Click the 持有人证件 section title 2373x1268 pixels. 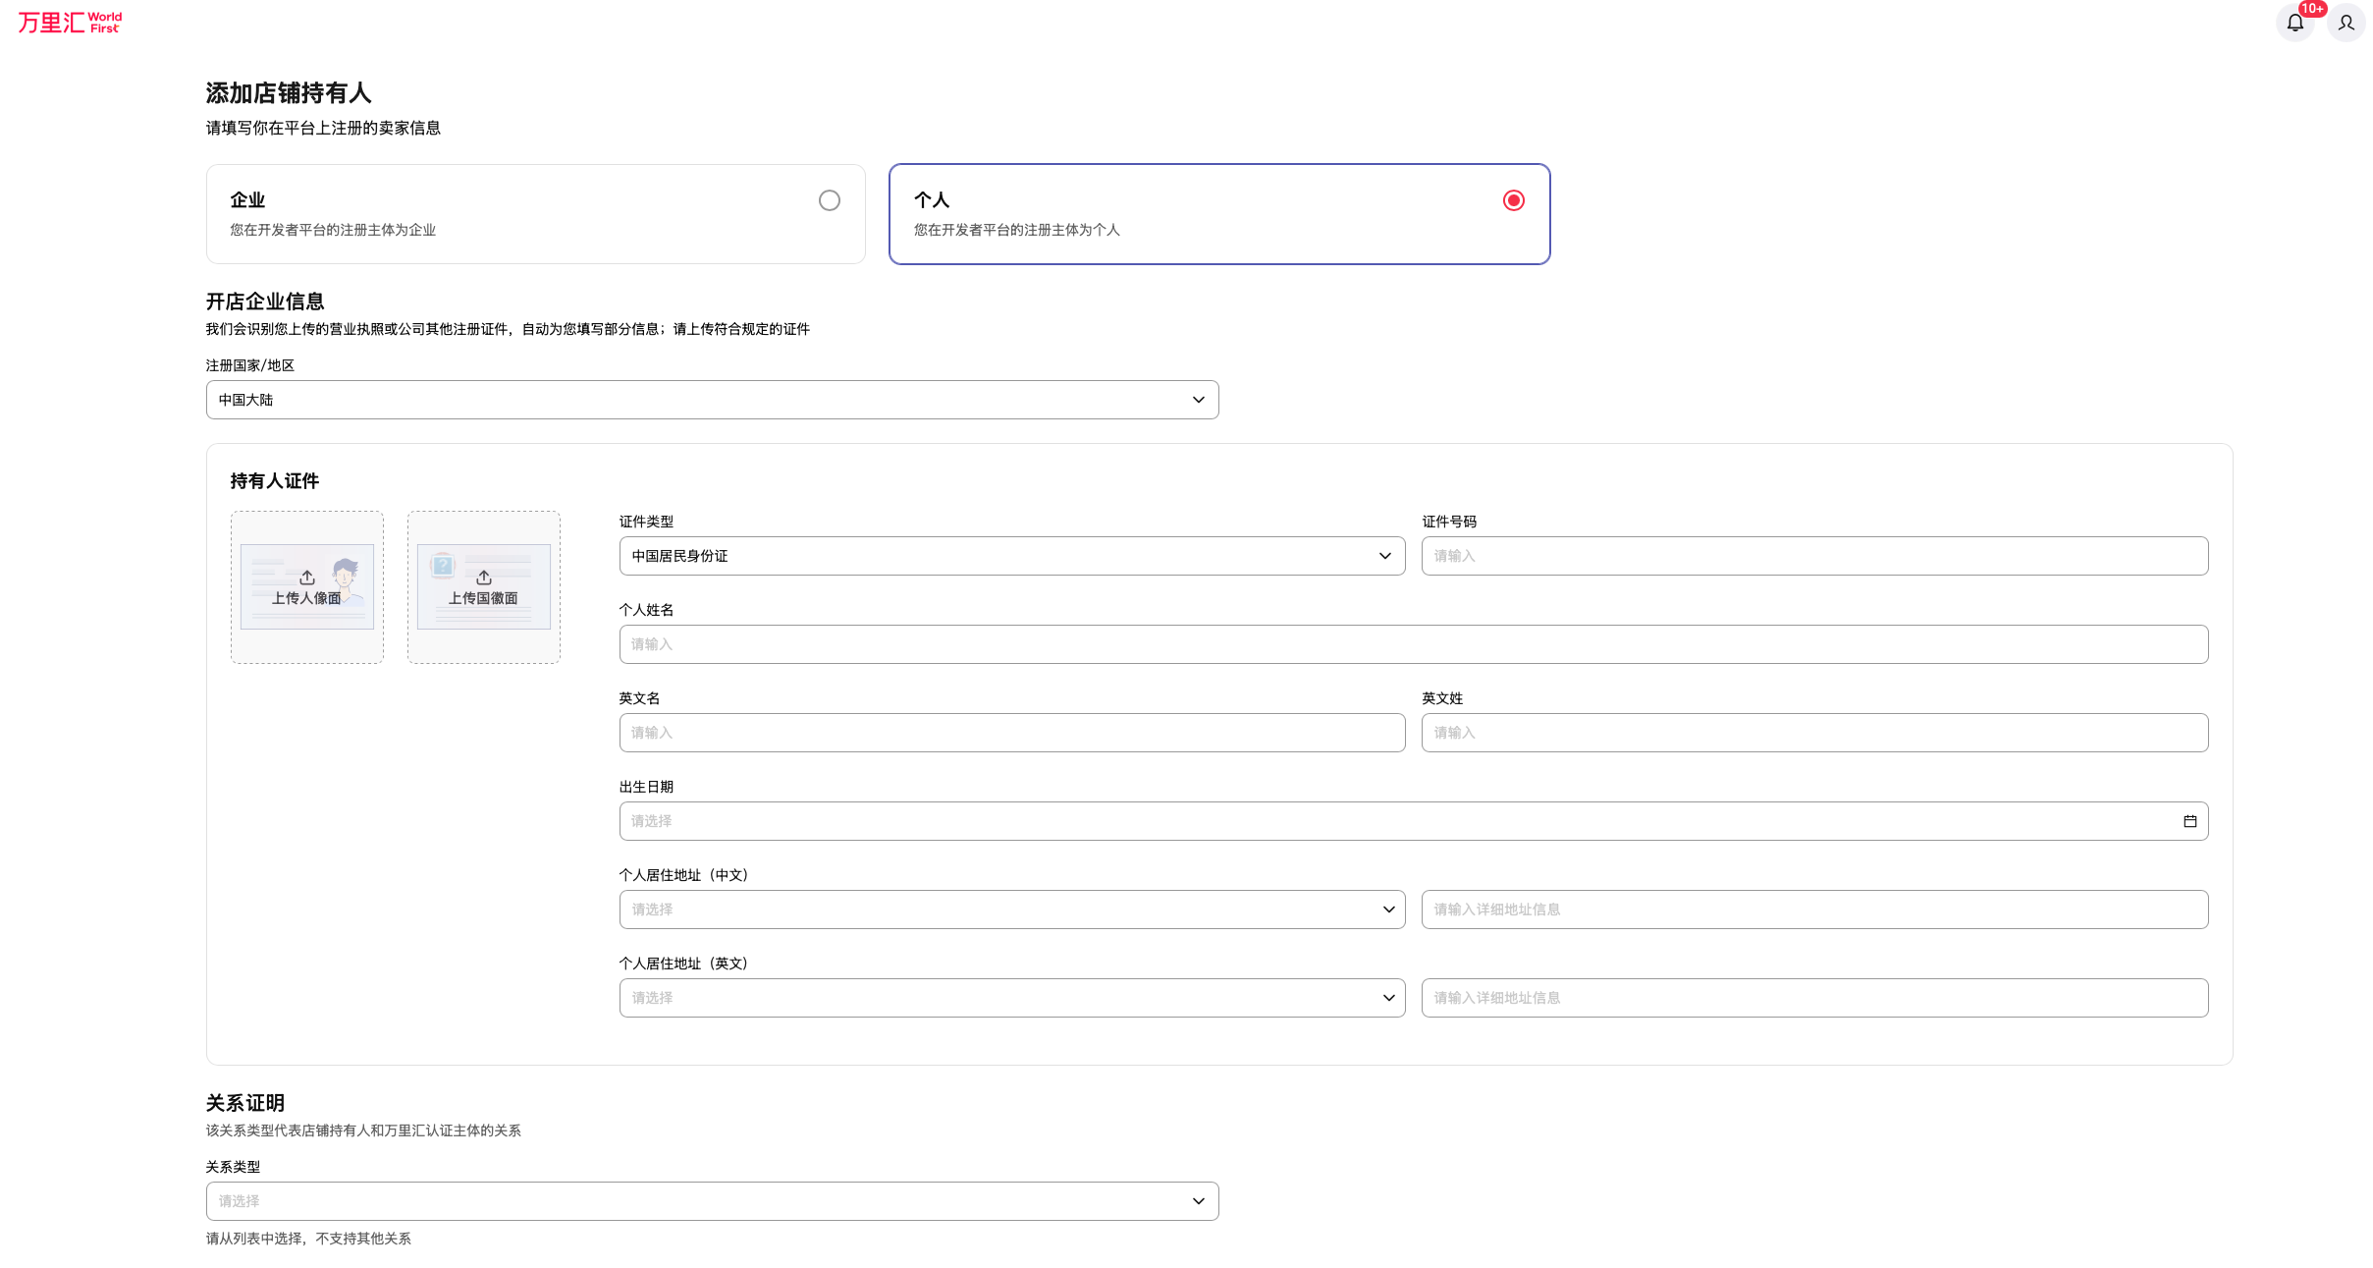tap(275, 481)
